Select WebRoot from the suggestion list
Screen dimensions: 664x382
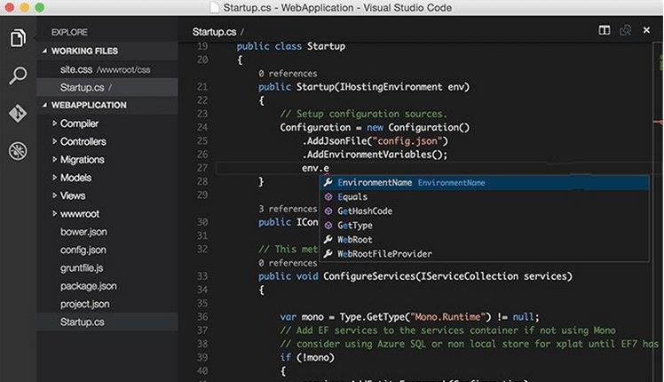(x=484, y=240)
